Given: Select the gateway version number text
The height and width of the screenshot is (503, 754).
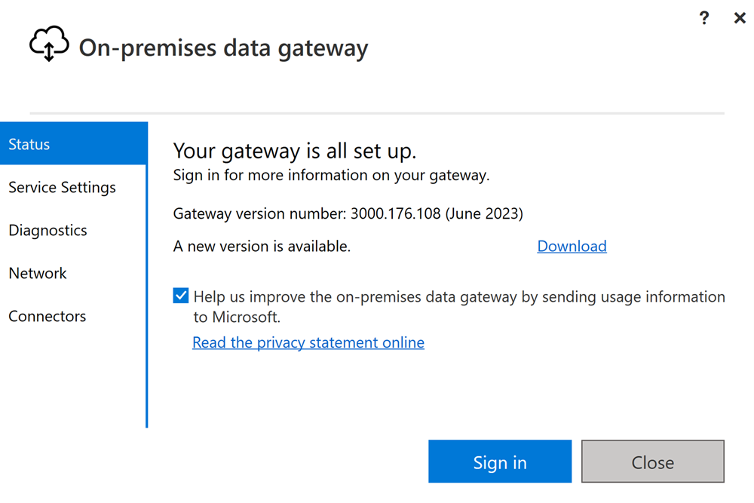Looking at the screenshot, I should point(348,213).
